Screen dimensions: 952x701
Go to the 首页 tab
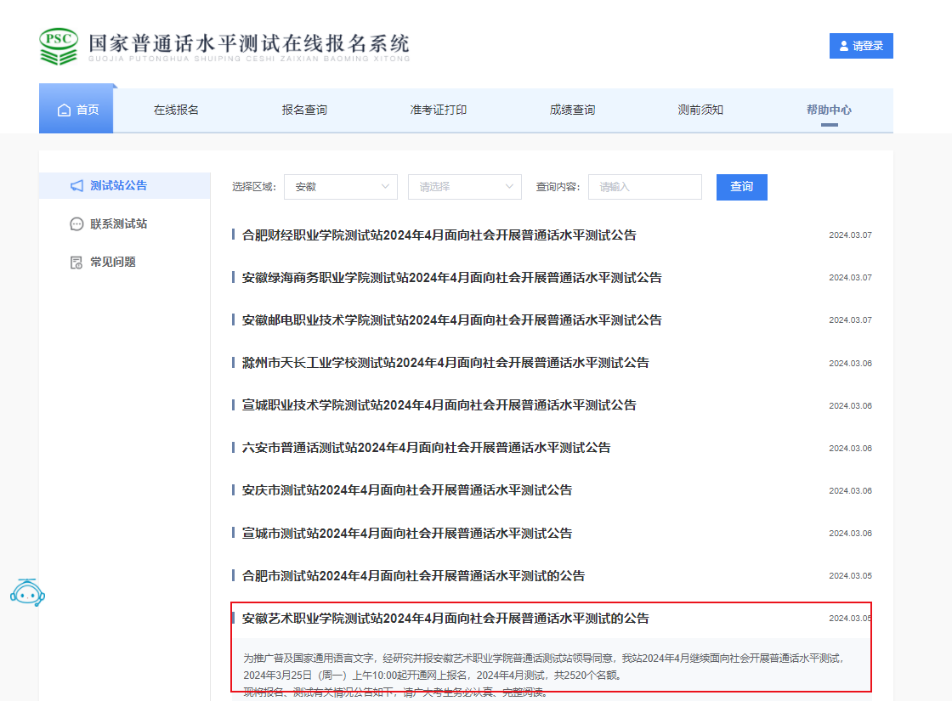pyautogui.click(x=76, y=110)
